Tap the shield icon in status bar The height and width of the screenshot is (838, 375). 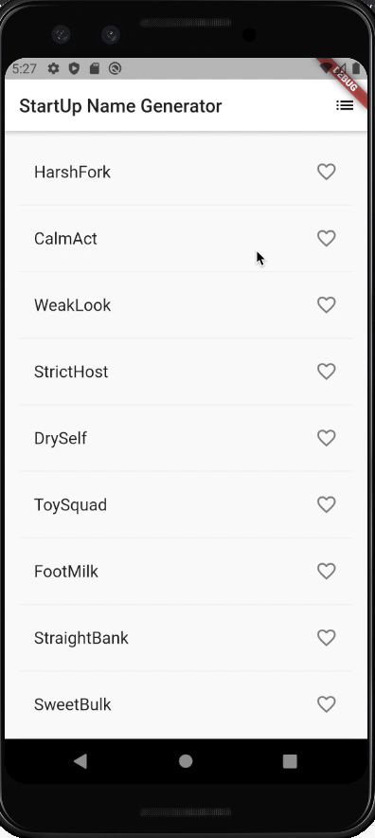[74, 68]
